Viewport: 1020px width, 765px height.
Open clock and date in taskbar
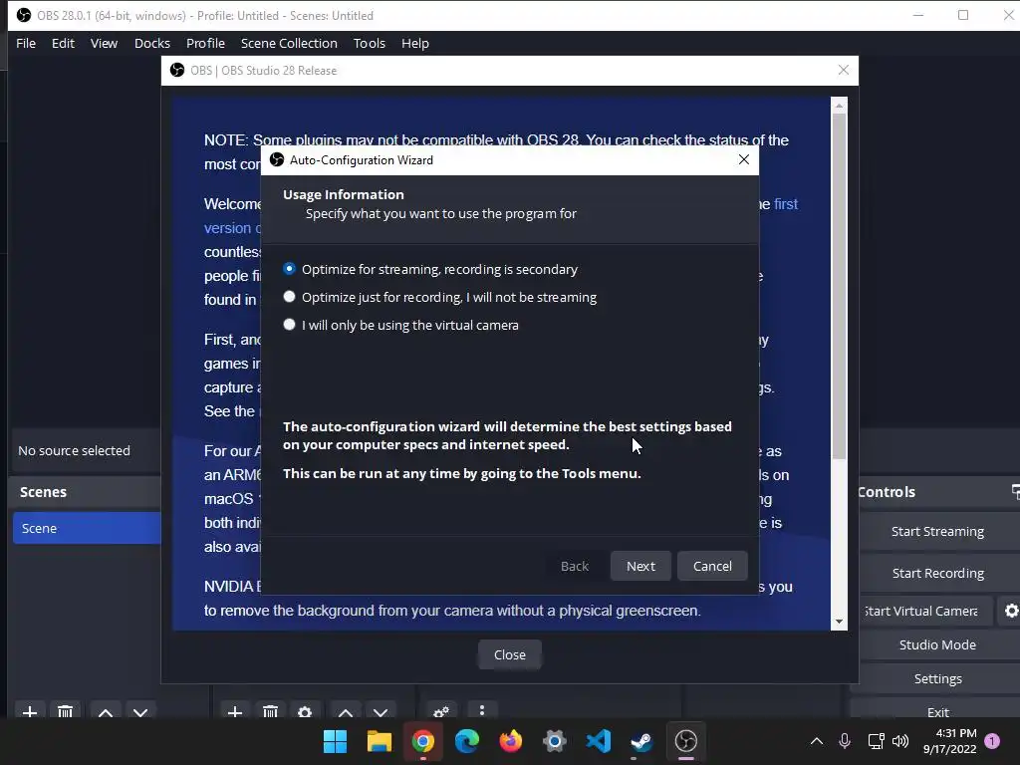(x=949, y=741)
